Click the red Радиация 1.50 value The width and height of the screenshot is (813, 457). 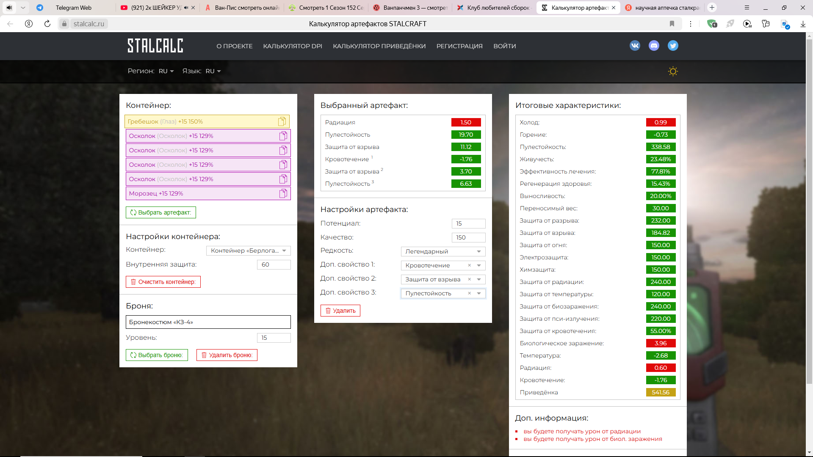[466, 122]
